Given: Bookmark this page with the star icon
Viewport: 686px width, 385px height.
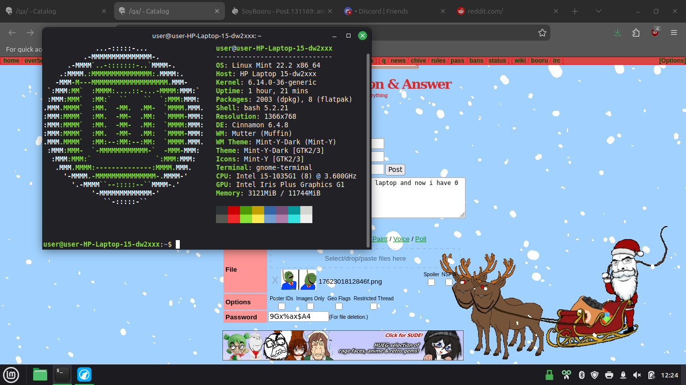Looking at the screenshot, I should pyautogui.click(x=542, y=33).
